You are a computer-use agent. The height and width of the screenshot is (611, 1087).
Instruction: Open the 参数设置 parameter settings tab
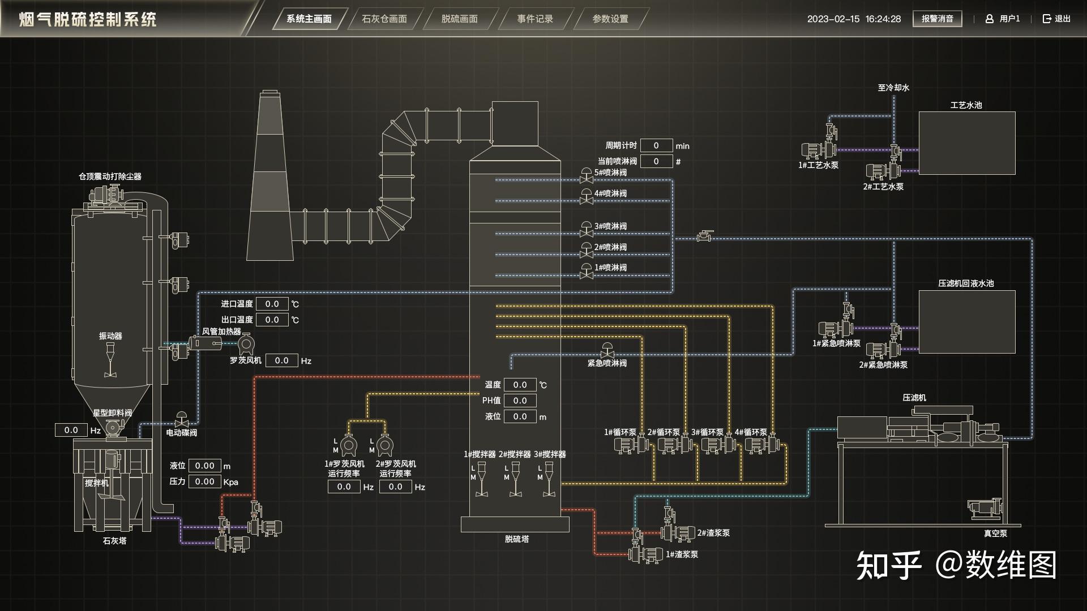click(610, 19)
